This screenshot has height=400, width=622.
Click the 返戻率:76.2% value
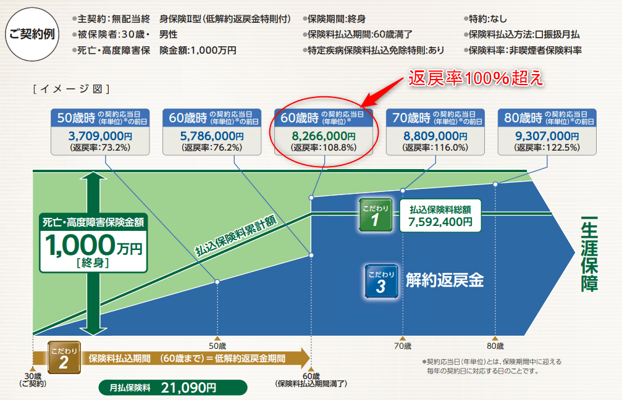(x=212, y=148)
